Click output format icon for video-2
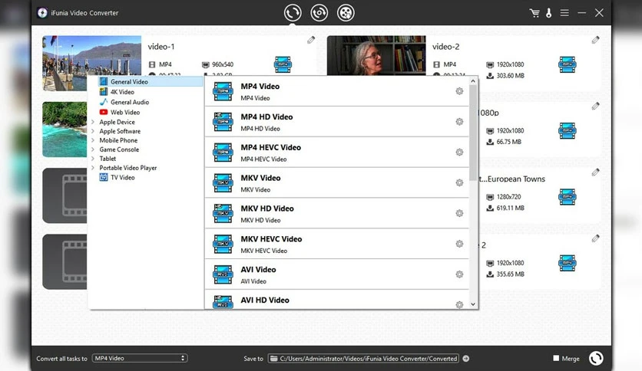This screenshot has width=642, height=371. pos(567,64)
